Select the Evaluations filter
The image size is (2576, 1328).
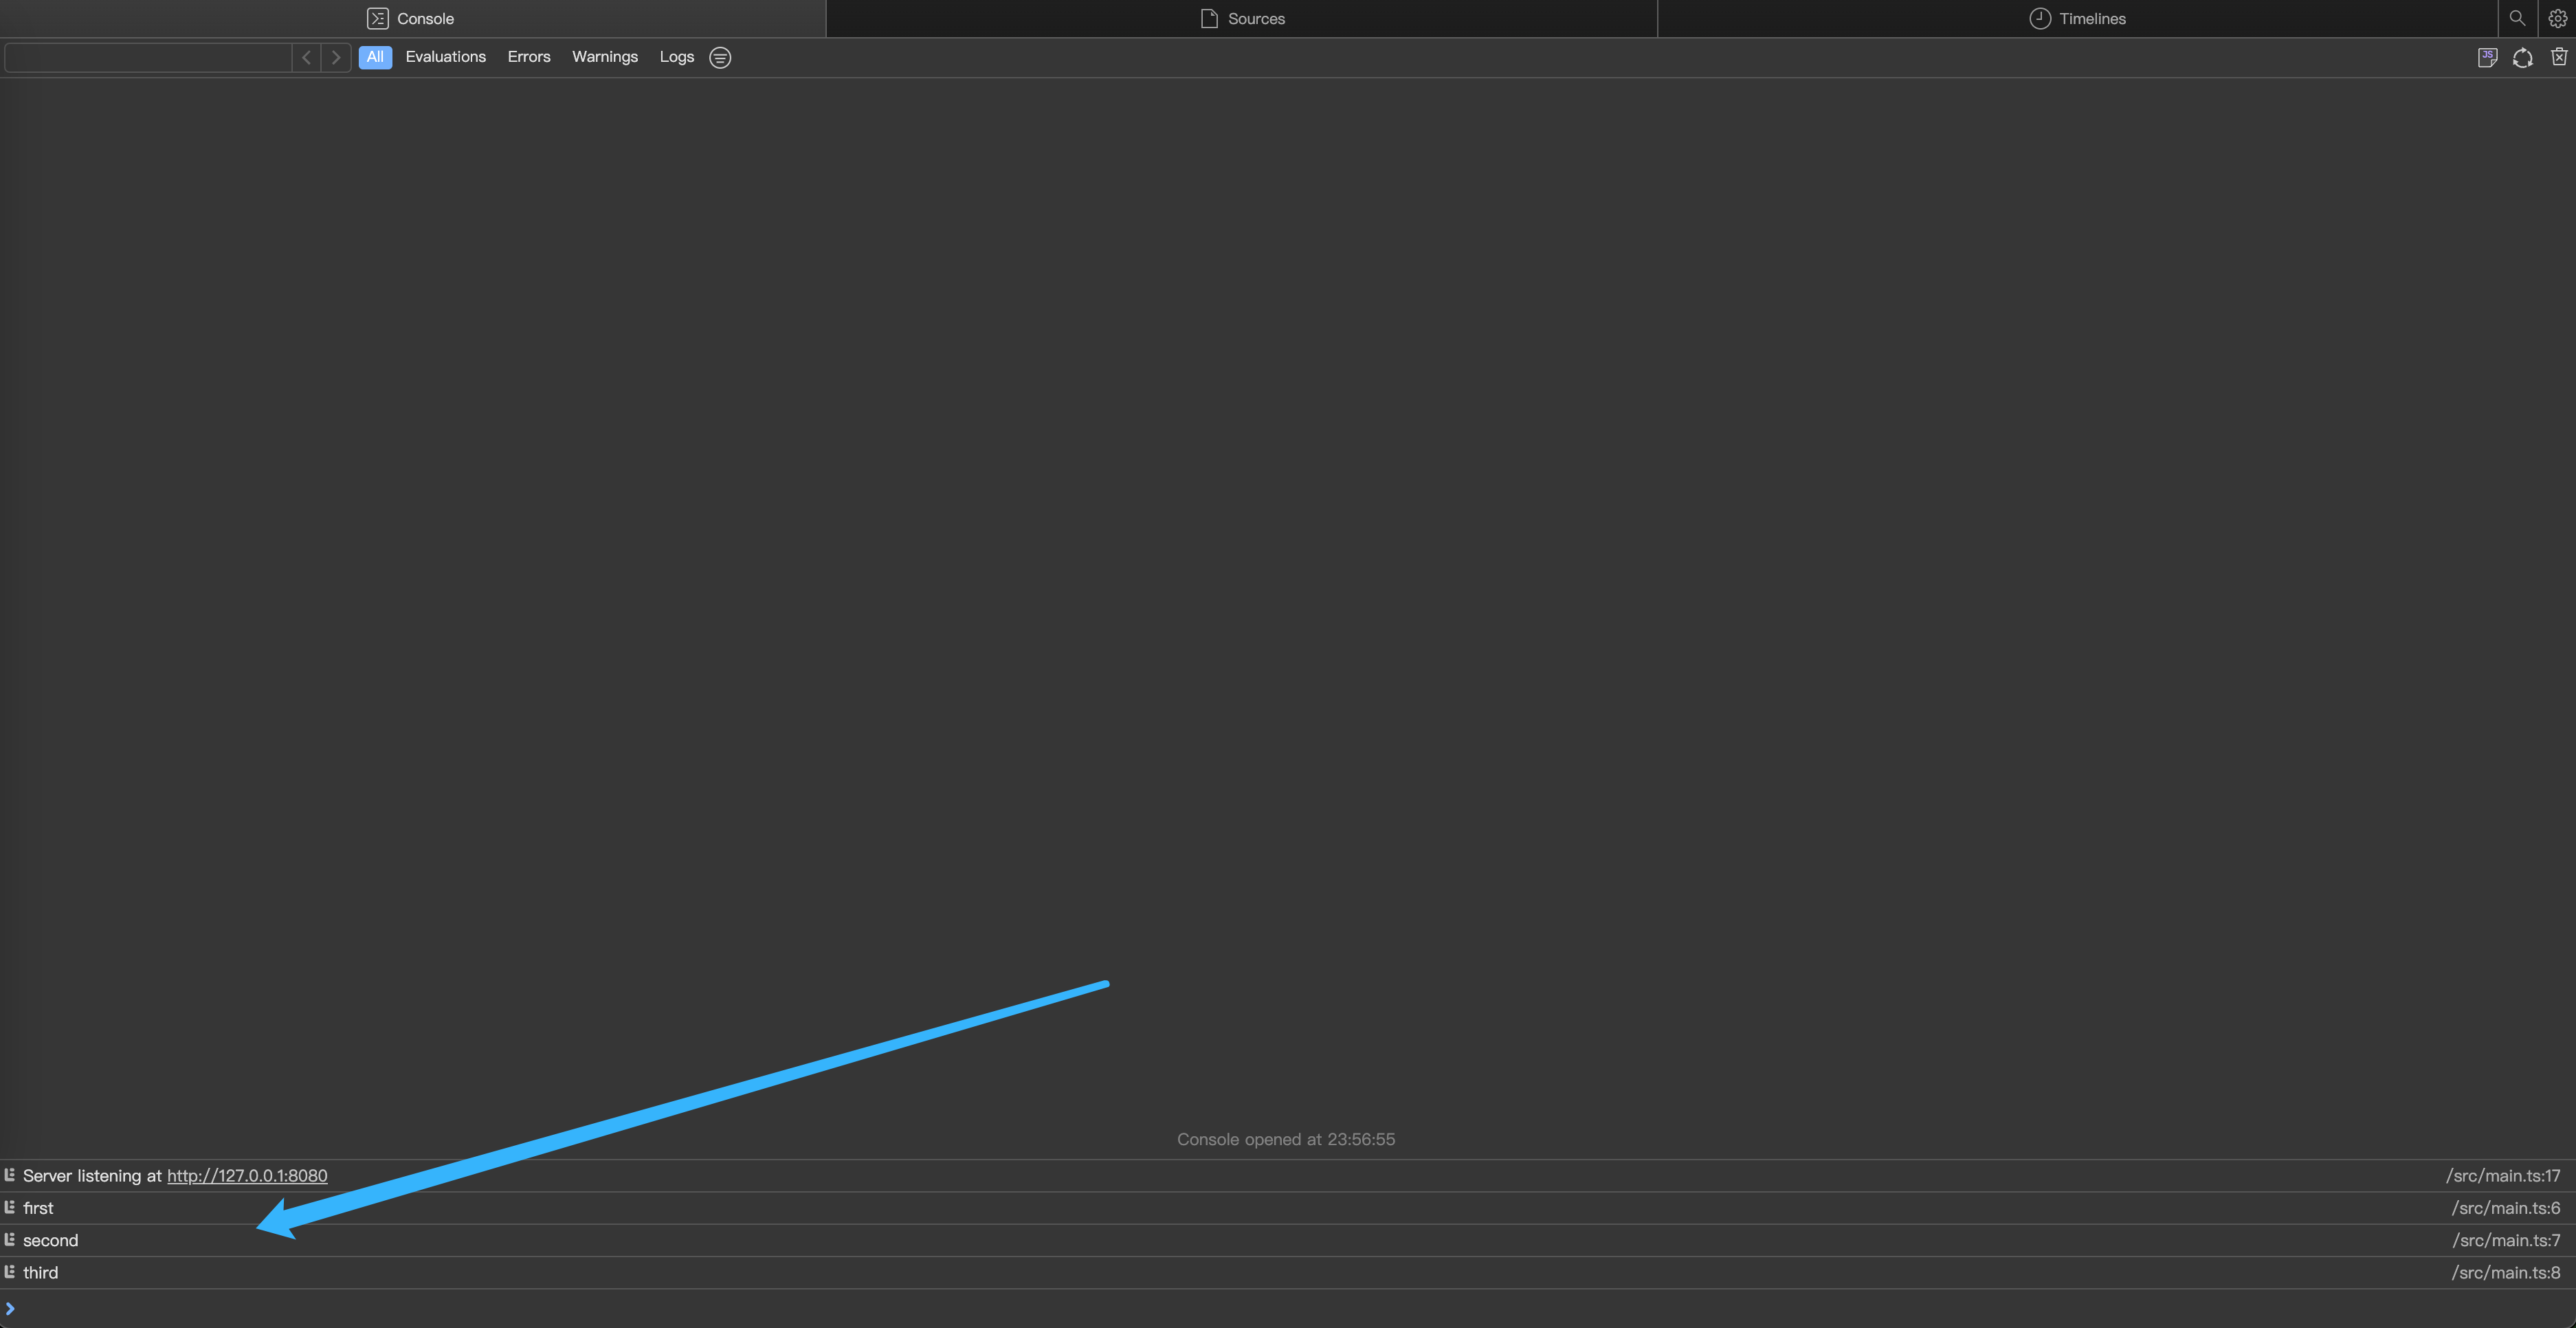(446, 57)
